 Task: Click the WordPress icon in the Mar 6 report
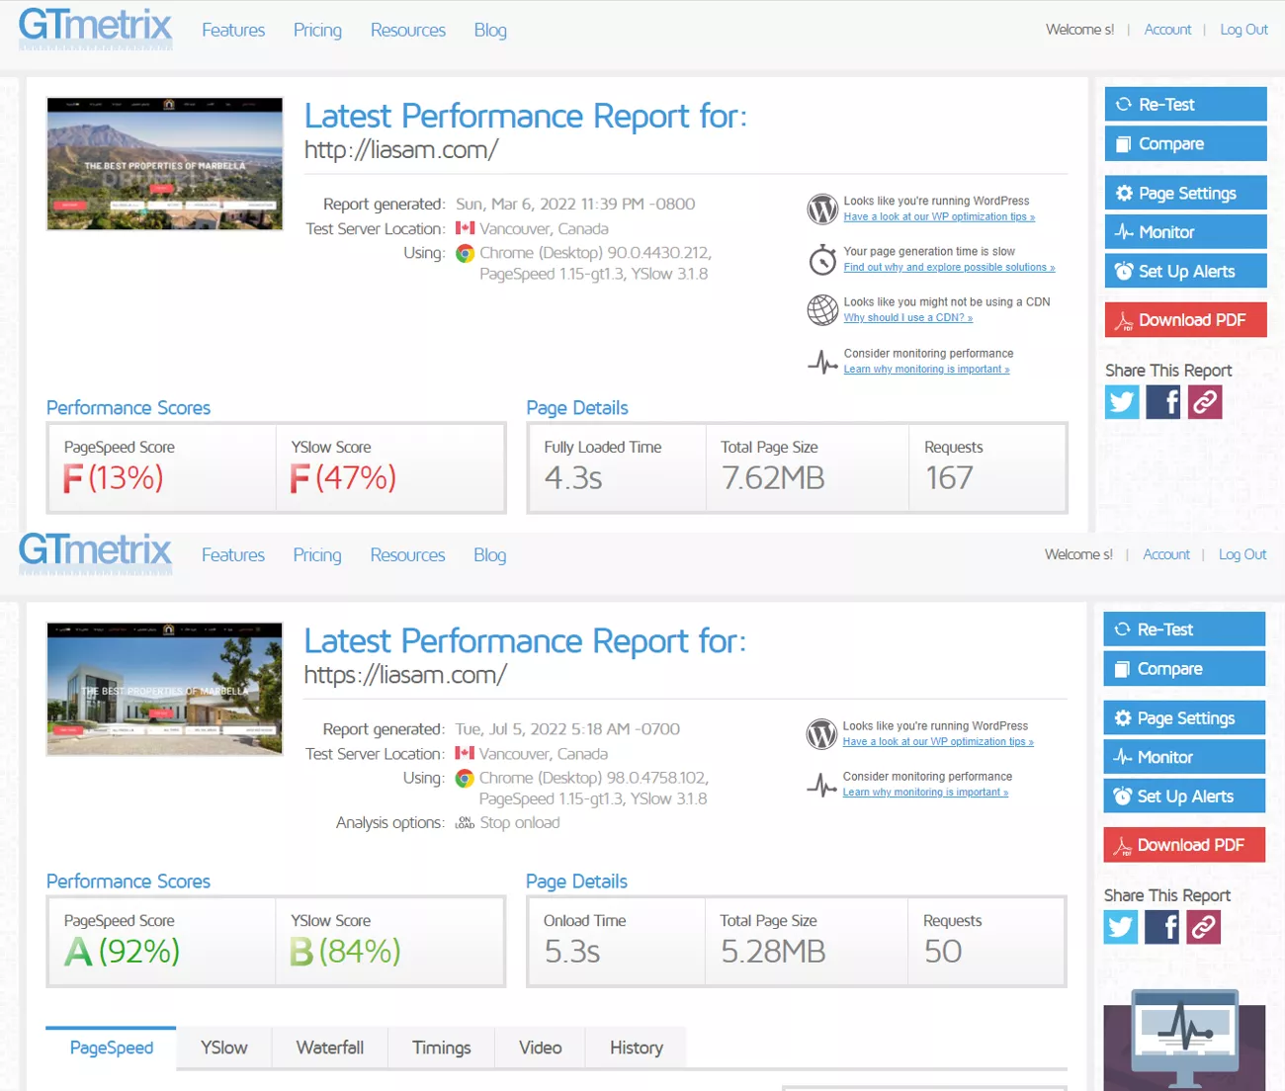pos(822,209)
